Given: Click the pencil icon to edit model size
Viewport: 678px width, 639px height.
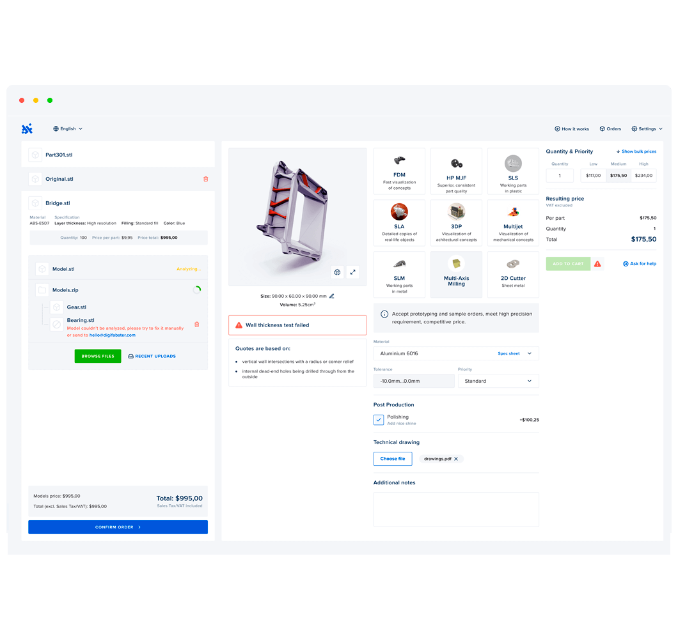Looking at the screenshot, I should (x=331, y=296).
